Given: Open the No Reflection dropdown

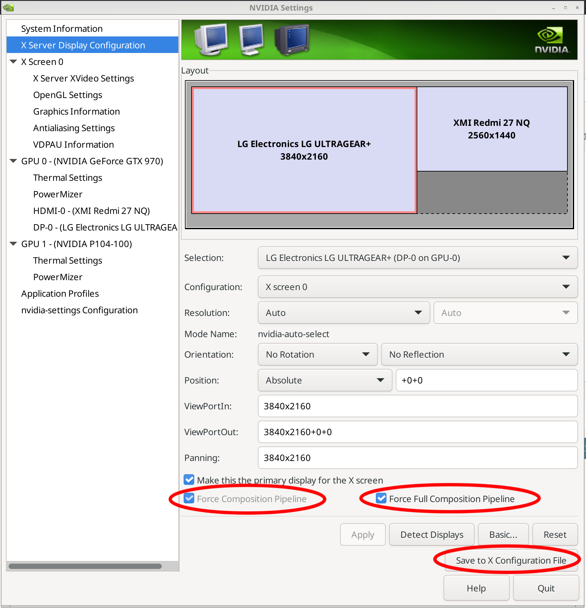Looking at the screenshot, I should pyautogui.click(x=479, y=354).
